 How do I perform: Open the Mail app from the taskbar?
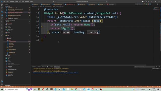(x=64, y=89)
